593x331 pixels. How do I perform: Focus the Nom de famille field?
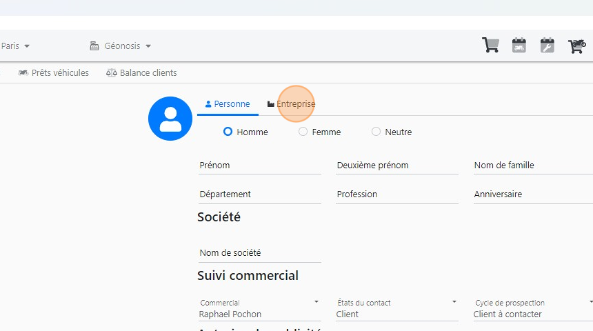pos(533,165)
